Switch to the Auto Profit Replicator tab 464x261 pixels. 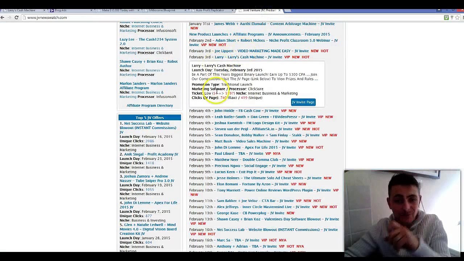[212, 10]
